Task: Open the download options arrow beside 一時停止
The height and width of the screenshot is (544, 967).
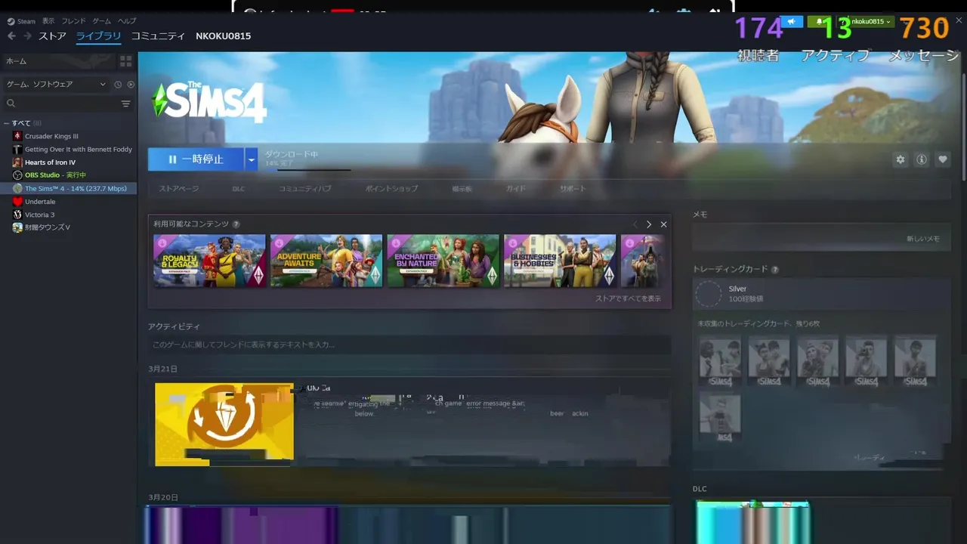Action: [x=252, y=159]
